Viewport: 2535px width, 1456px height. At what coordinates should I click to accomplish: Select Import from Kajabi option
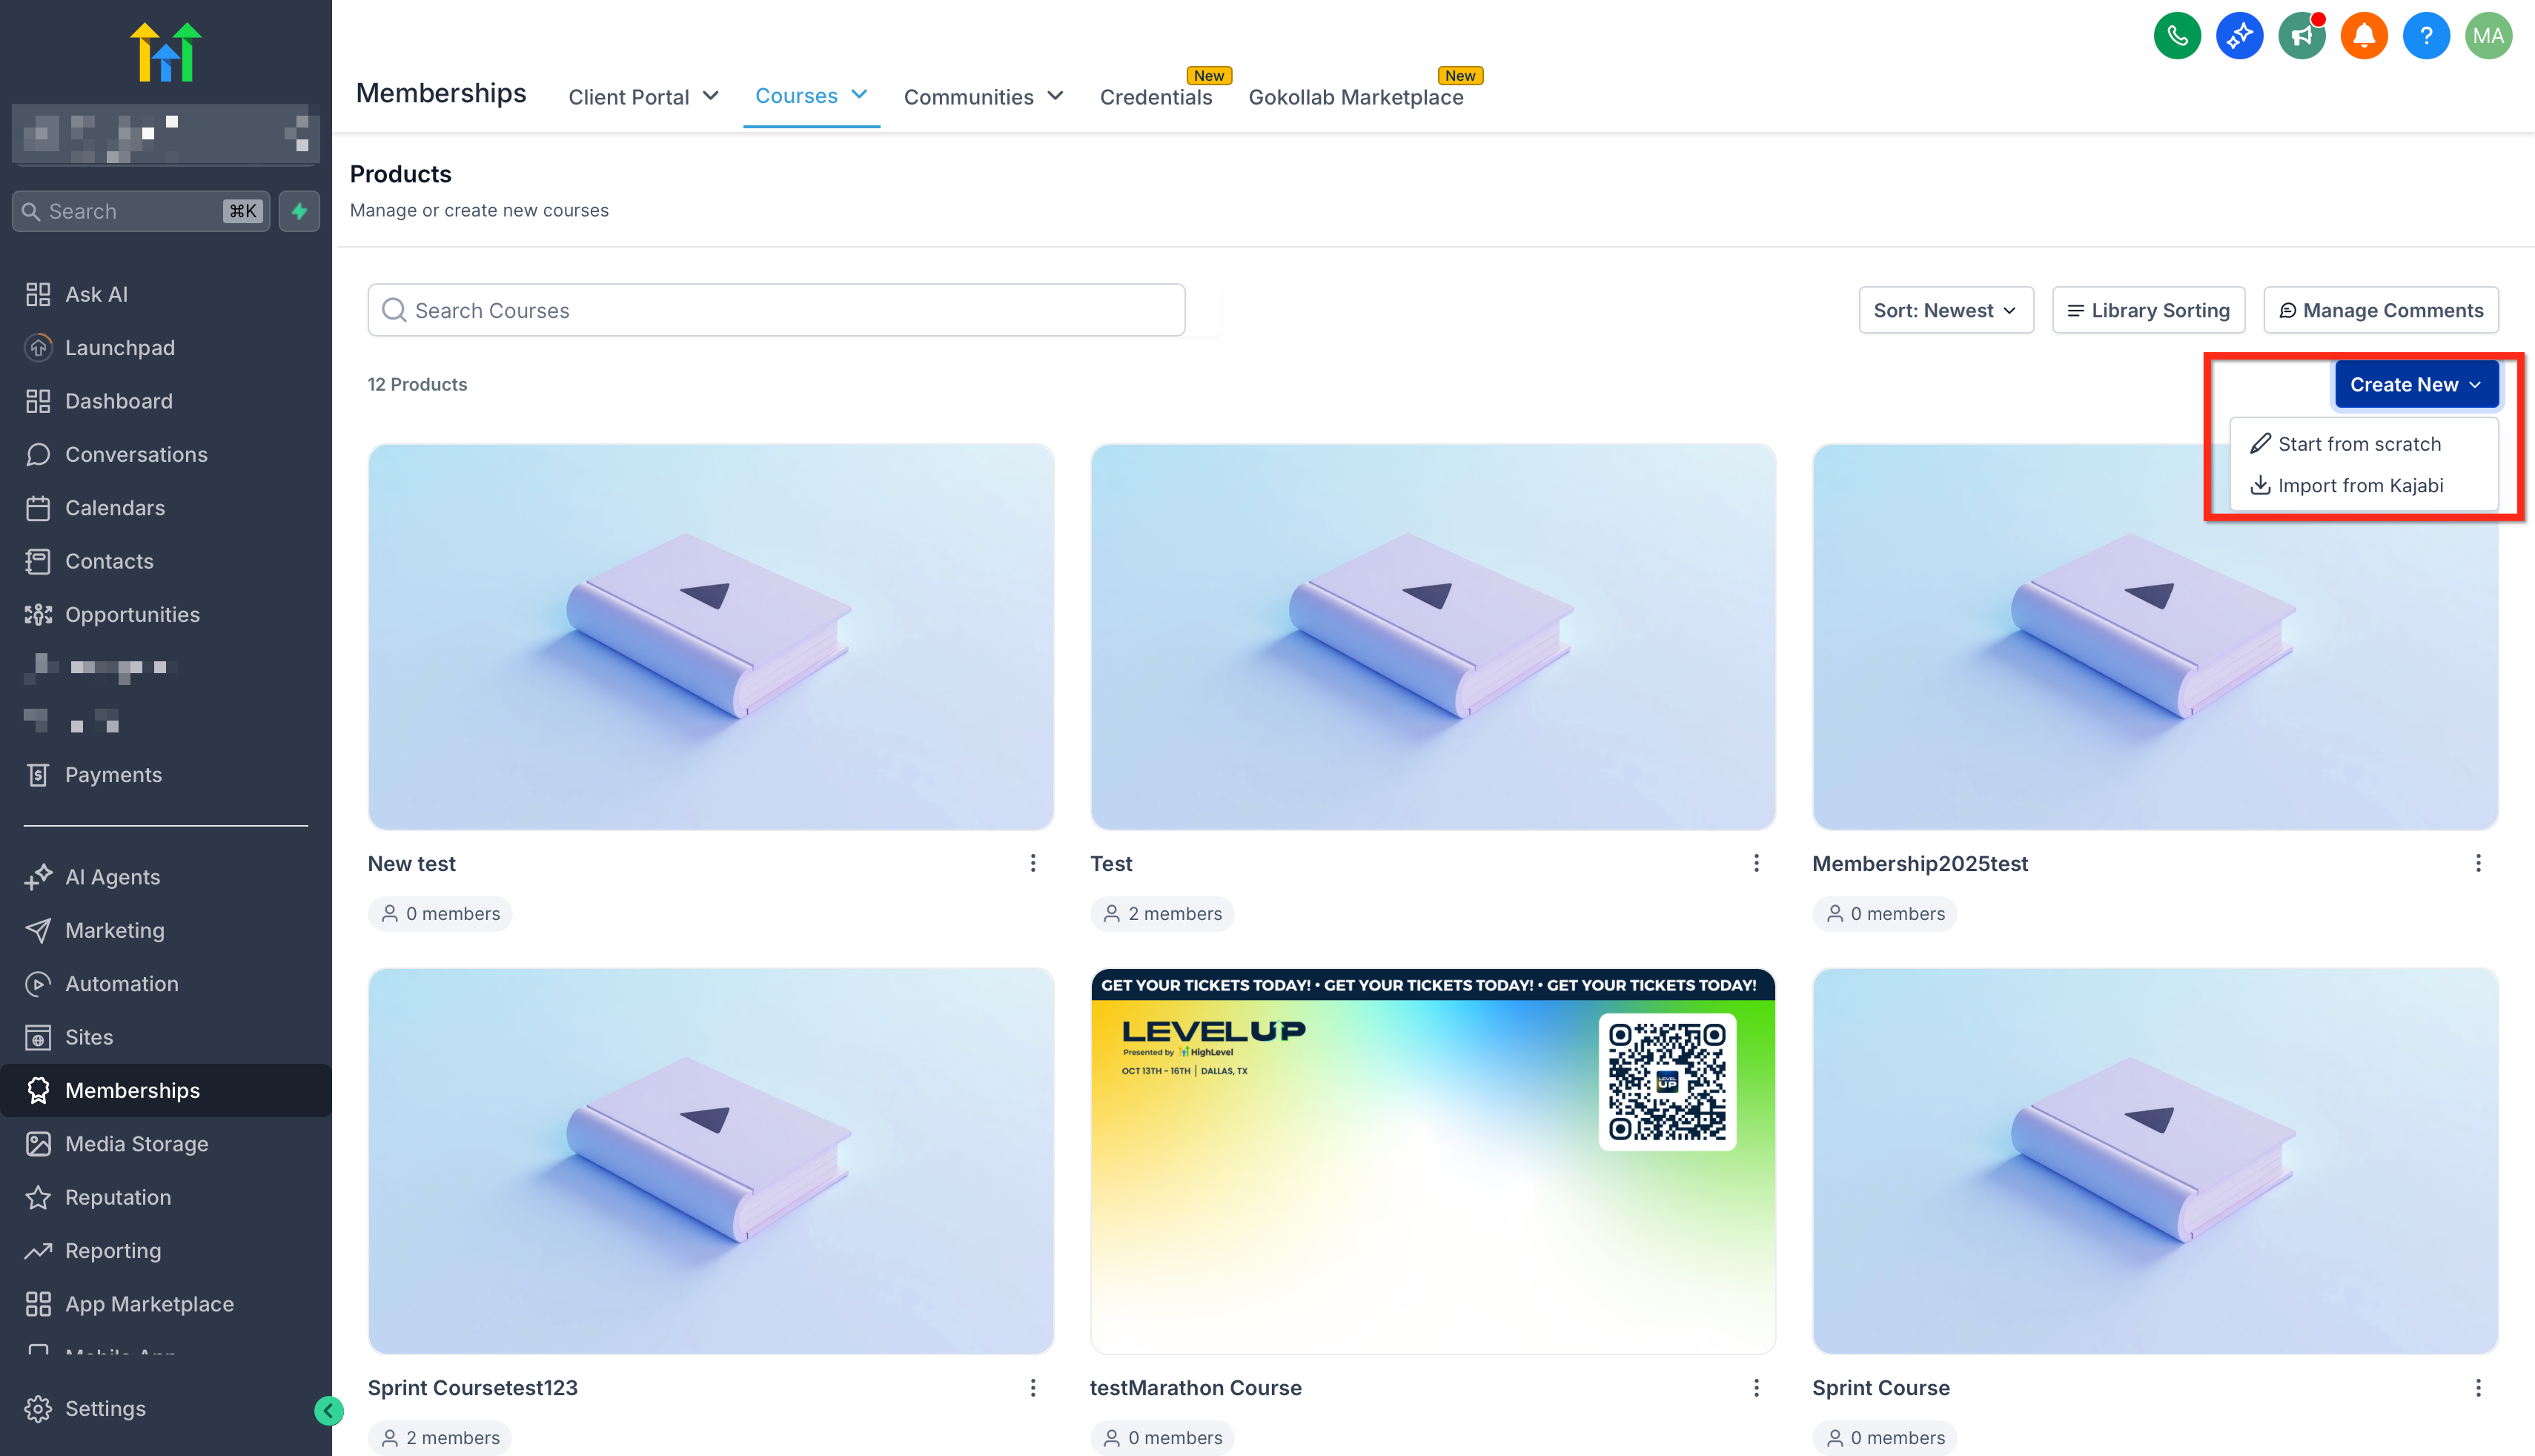click(2359, 485)
